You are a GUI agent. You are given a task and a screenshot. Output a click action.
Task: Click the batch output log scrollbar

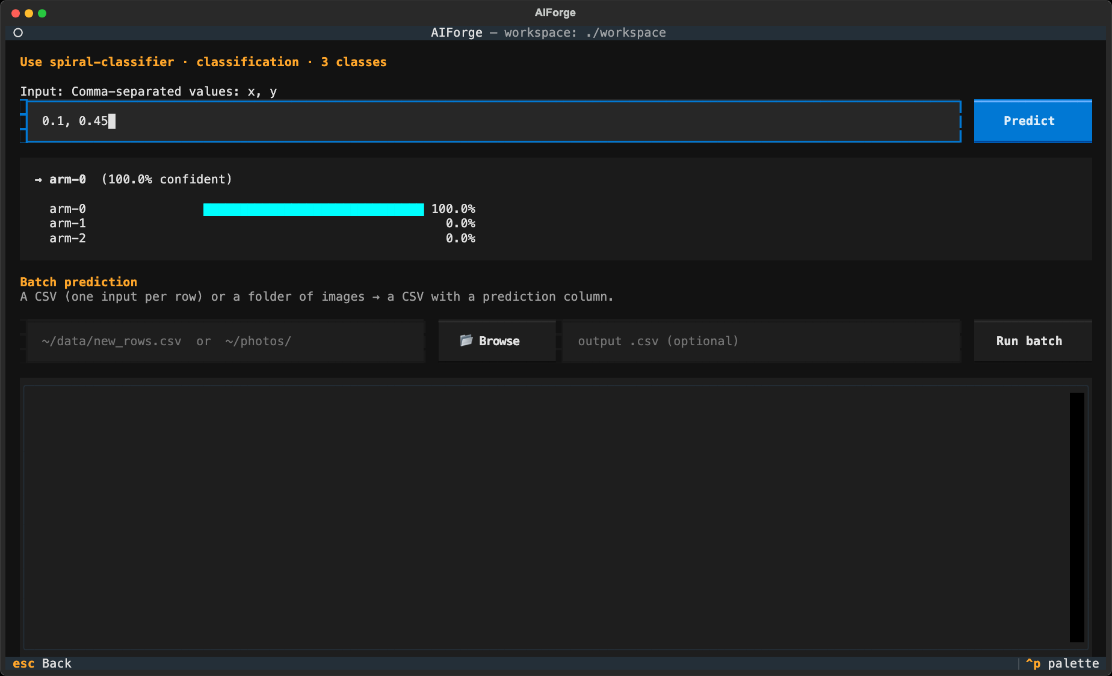(1076, 517)
